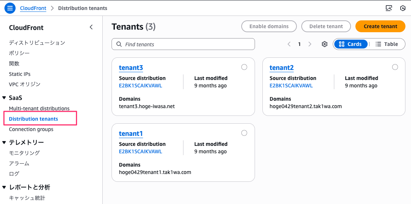Click CloudFront breadcrumb link

(33, 8)
